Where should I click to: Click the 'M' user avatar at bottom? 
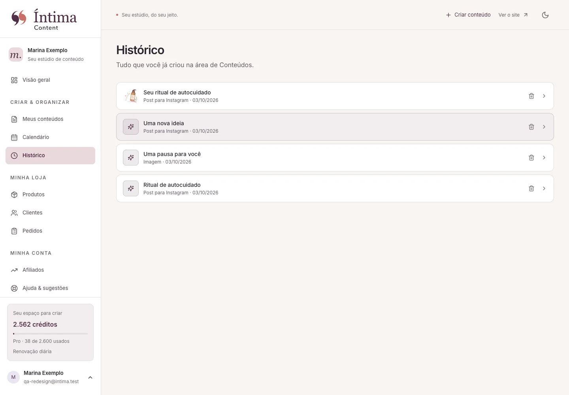(x=13, y=377)
